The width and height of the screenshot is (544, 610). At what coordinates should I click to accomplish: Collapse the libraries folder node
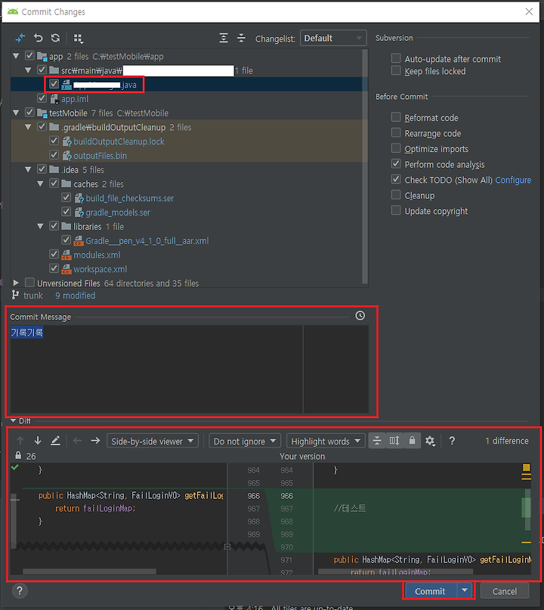click(40, 226)
